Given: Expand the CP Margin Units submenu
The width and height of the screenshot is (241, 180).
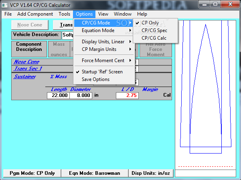Looking at the screenshot, I should click(x=103, y=49).
